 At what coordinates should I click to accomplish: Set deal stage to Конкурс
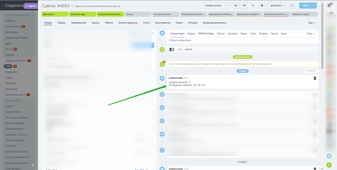pyautogui.click(x=138, y=14)
